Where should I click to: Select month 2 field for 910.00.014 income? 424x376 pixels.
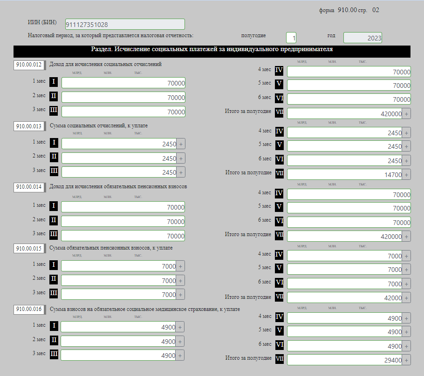[x=123, y=222]
